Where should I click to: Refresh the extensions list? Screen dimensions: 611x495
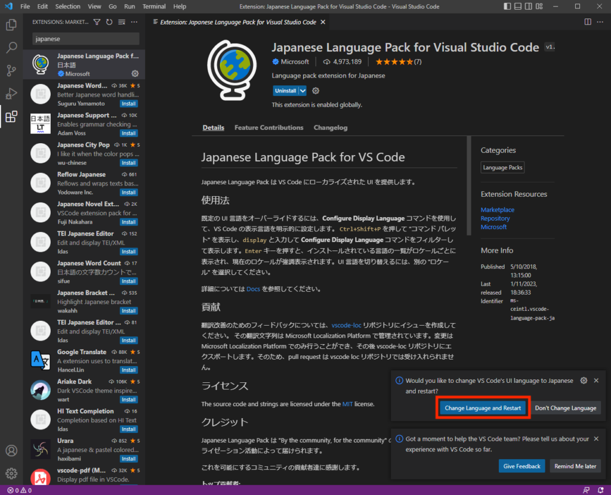(x=109, y=22)
